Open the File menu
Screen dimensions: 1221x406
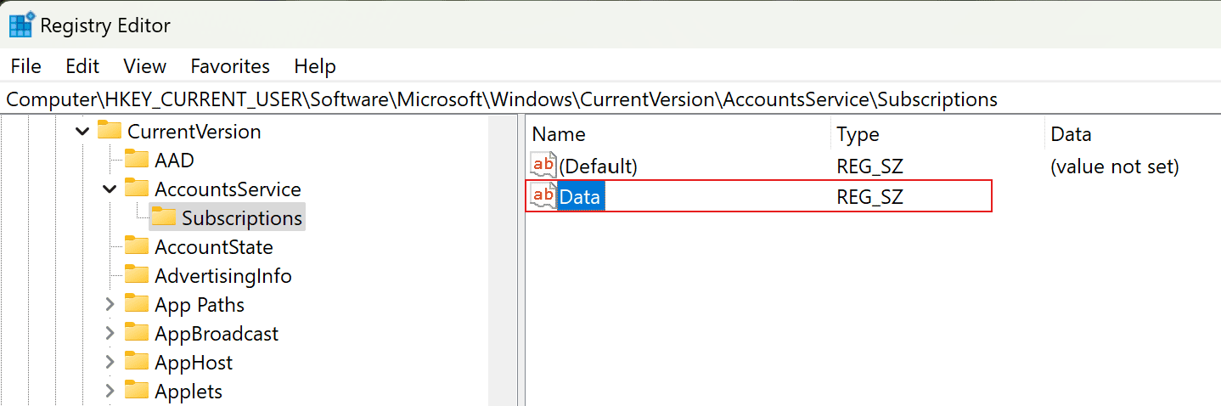[26, 66]
